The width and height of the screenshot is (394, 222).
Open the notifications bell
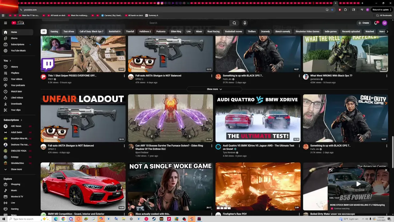click(x=376, y=23)
